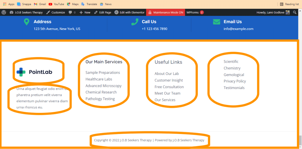302x149 pixels.
Task: Click the WordPress logo icon in admin bar
Action: coord(4,12)
